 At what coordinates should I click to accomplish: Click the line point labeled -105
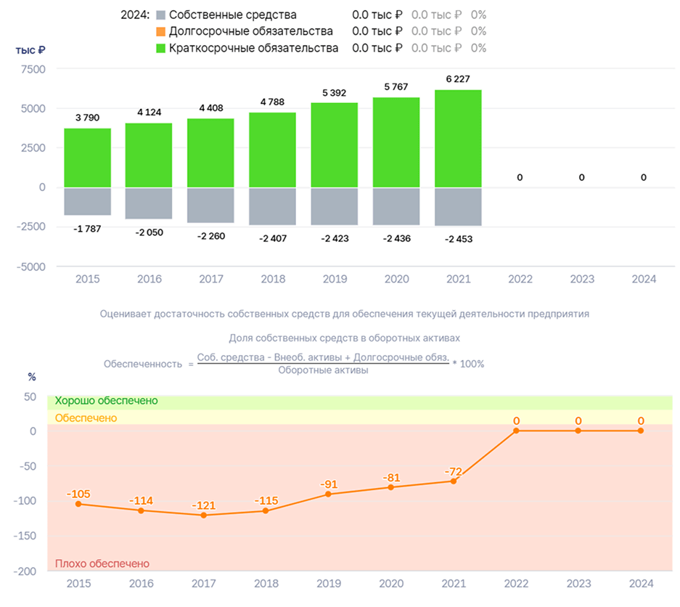tap(78, 504)
